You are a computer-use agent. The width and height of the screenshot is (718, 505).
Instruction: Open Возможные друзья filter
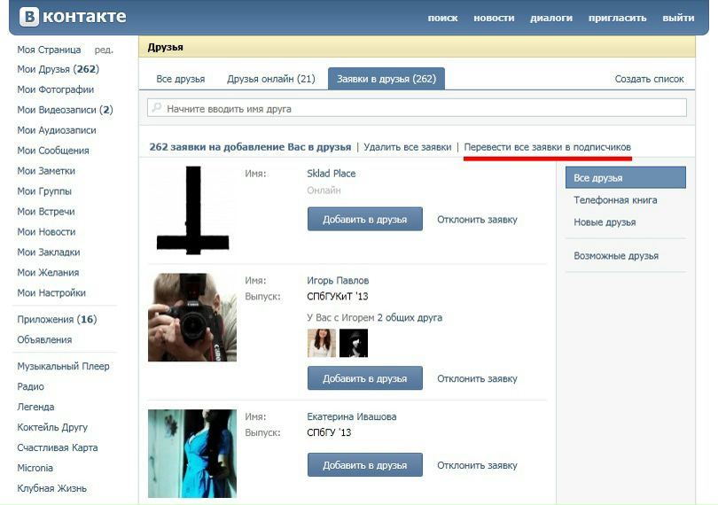[x=616, y=255]
